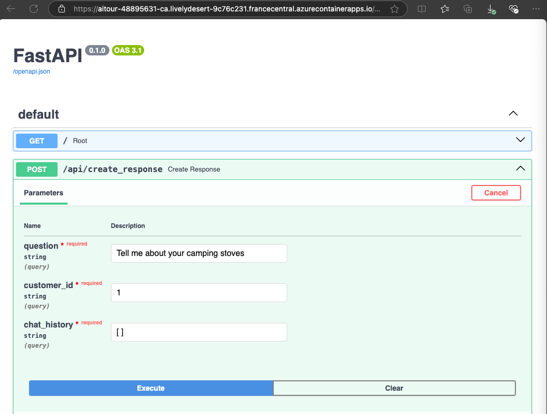Go back using the browser back arrow
547x414 pixels.
pos(11,9)
